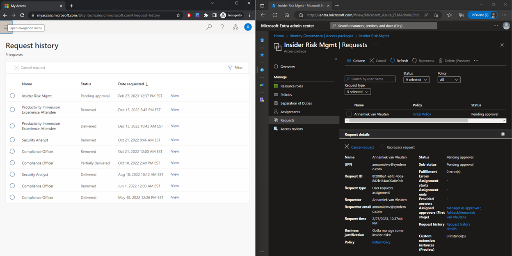Open the Status '9 selected' dropdown
This screenshot has height=256, width=512.
[x=416, y=80]
